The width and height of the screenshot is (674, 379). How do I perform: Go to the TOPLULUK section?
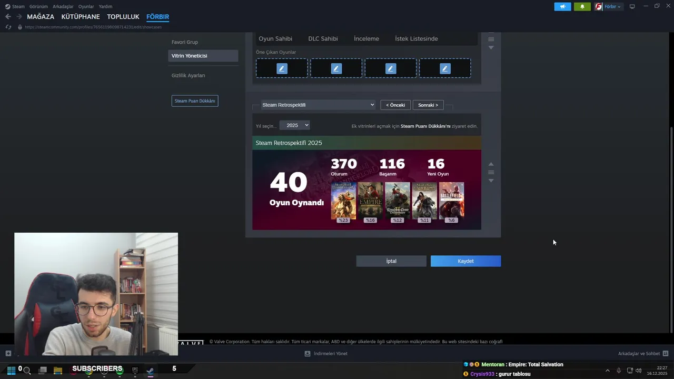(x=123, y=17)
